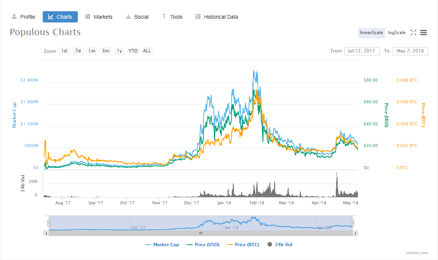Screen dimensions: 438x260
Task: Click the 24h Vol legend dot icon
Action: pos(270,244)
